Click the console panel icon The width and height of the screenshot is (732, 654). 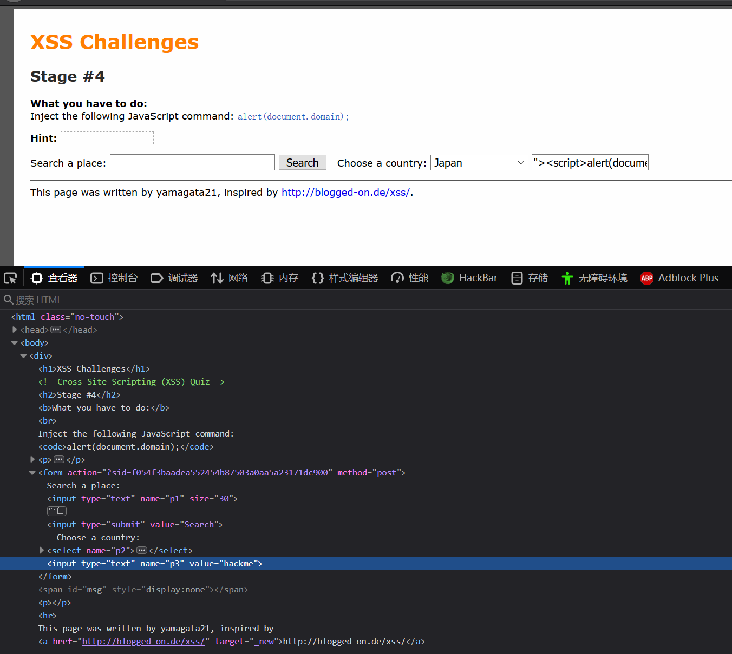[97, 278]
